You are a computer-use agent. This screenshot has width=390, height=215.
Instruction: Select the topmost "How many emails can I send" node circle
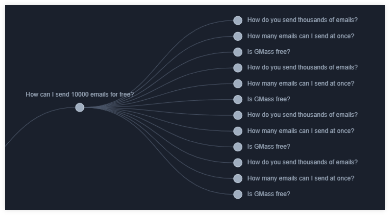point(238,36)
